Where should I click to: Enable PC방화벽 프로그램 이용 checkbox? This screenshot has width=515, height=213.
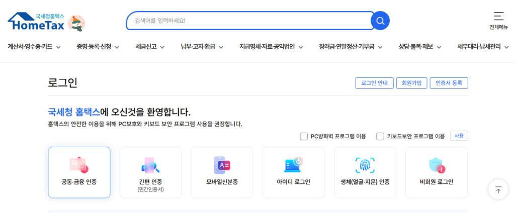pos(304,136)
